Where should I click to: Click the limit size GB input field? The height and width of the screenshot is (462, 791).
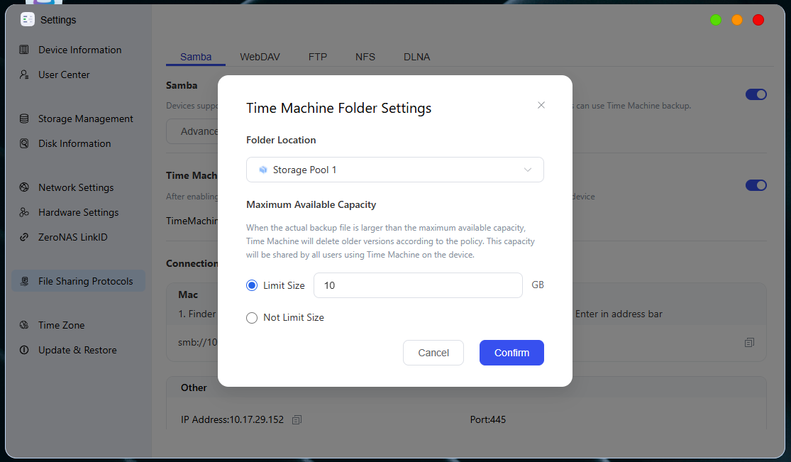pos(418,285)
